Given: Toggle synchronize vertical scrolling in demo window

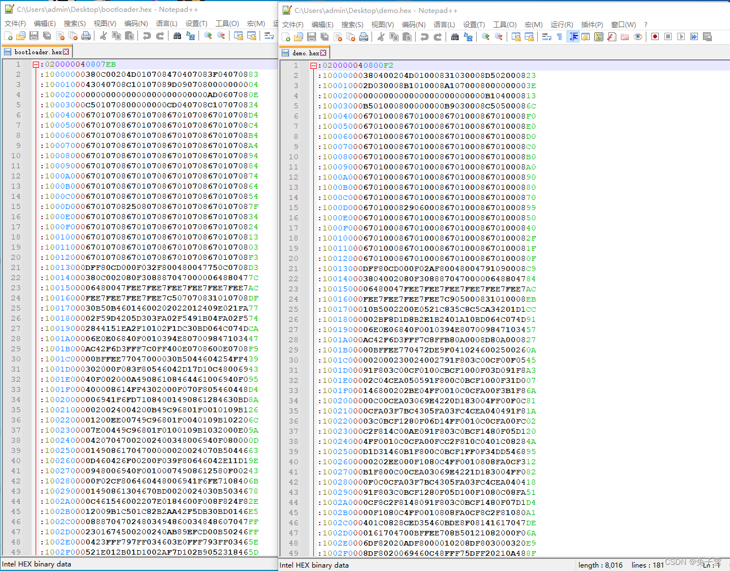Looking at the screenshot, I should point(516,37).
